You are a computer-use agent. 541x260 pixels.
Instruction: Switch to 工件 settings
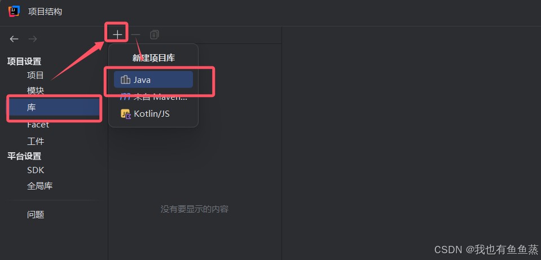[x=36, y=141]
